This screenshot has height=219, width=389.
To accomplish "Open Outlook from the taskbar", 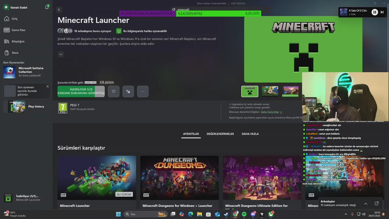I will click(217, 214).
